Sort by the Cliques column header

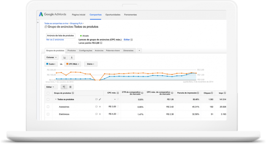pyautogui.click(x=207, y=93)
